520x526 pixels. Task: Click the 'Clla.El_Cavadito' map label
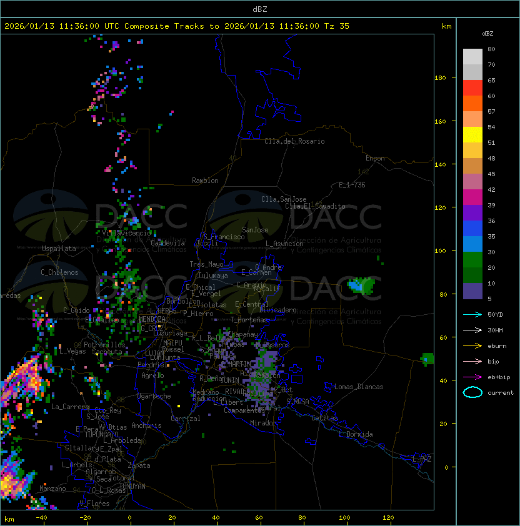click(315, 206)
